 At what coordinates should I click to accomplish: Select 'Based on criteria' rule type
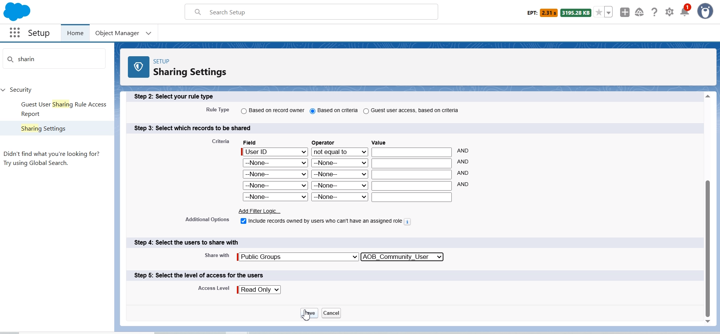point(313,111)
